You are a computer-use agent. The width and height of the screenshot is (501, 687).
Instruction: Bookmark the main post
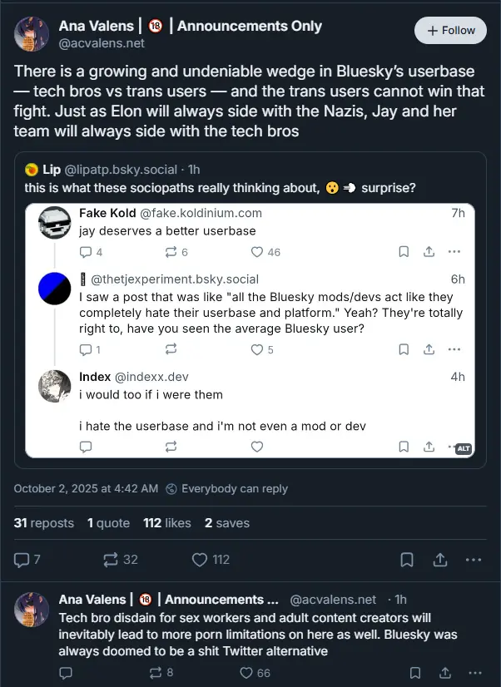point(407,560)
